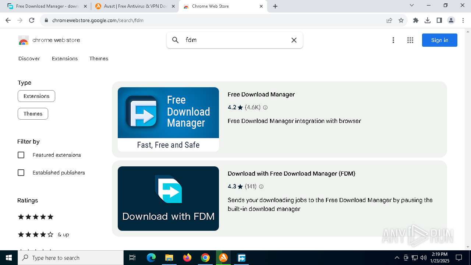The image size is (471, 265).
Task: Share this page icon in address bar
Action: 389,20
